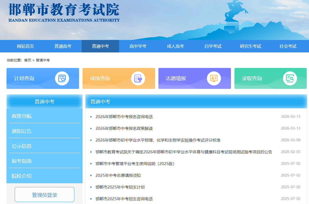Go to 网站首页 in the navigation bar
This screenshot has width=309, height=204.
point(25,46)
